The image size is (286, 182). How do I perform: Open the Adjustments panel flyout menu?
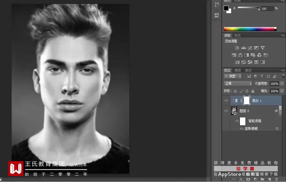[283, 35]
